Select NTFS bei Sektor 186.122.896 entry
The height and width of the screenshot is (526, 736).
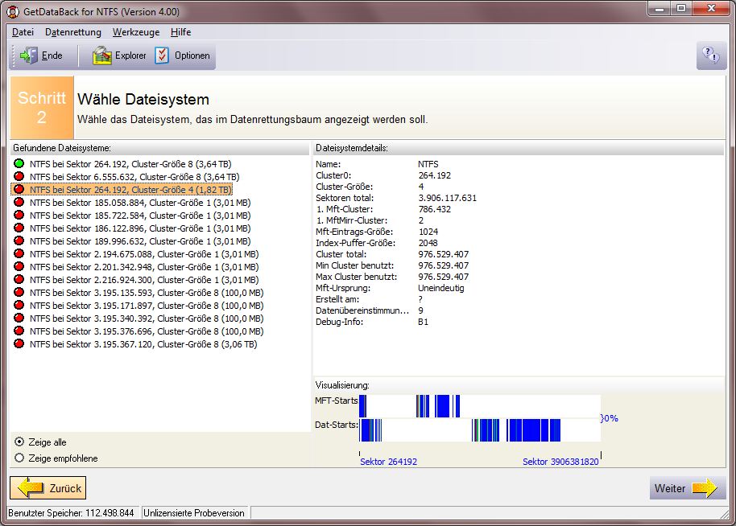[x=140, y=228]
